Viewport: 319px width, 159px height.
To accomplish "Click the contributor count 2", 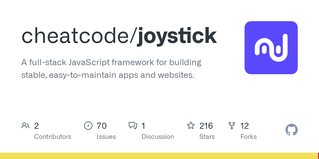I will [36, 126].
